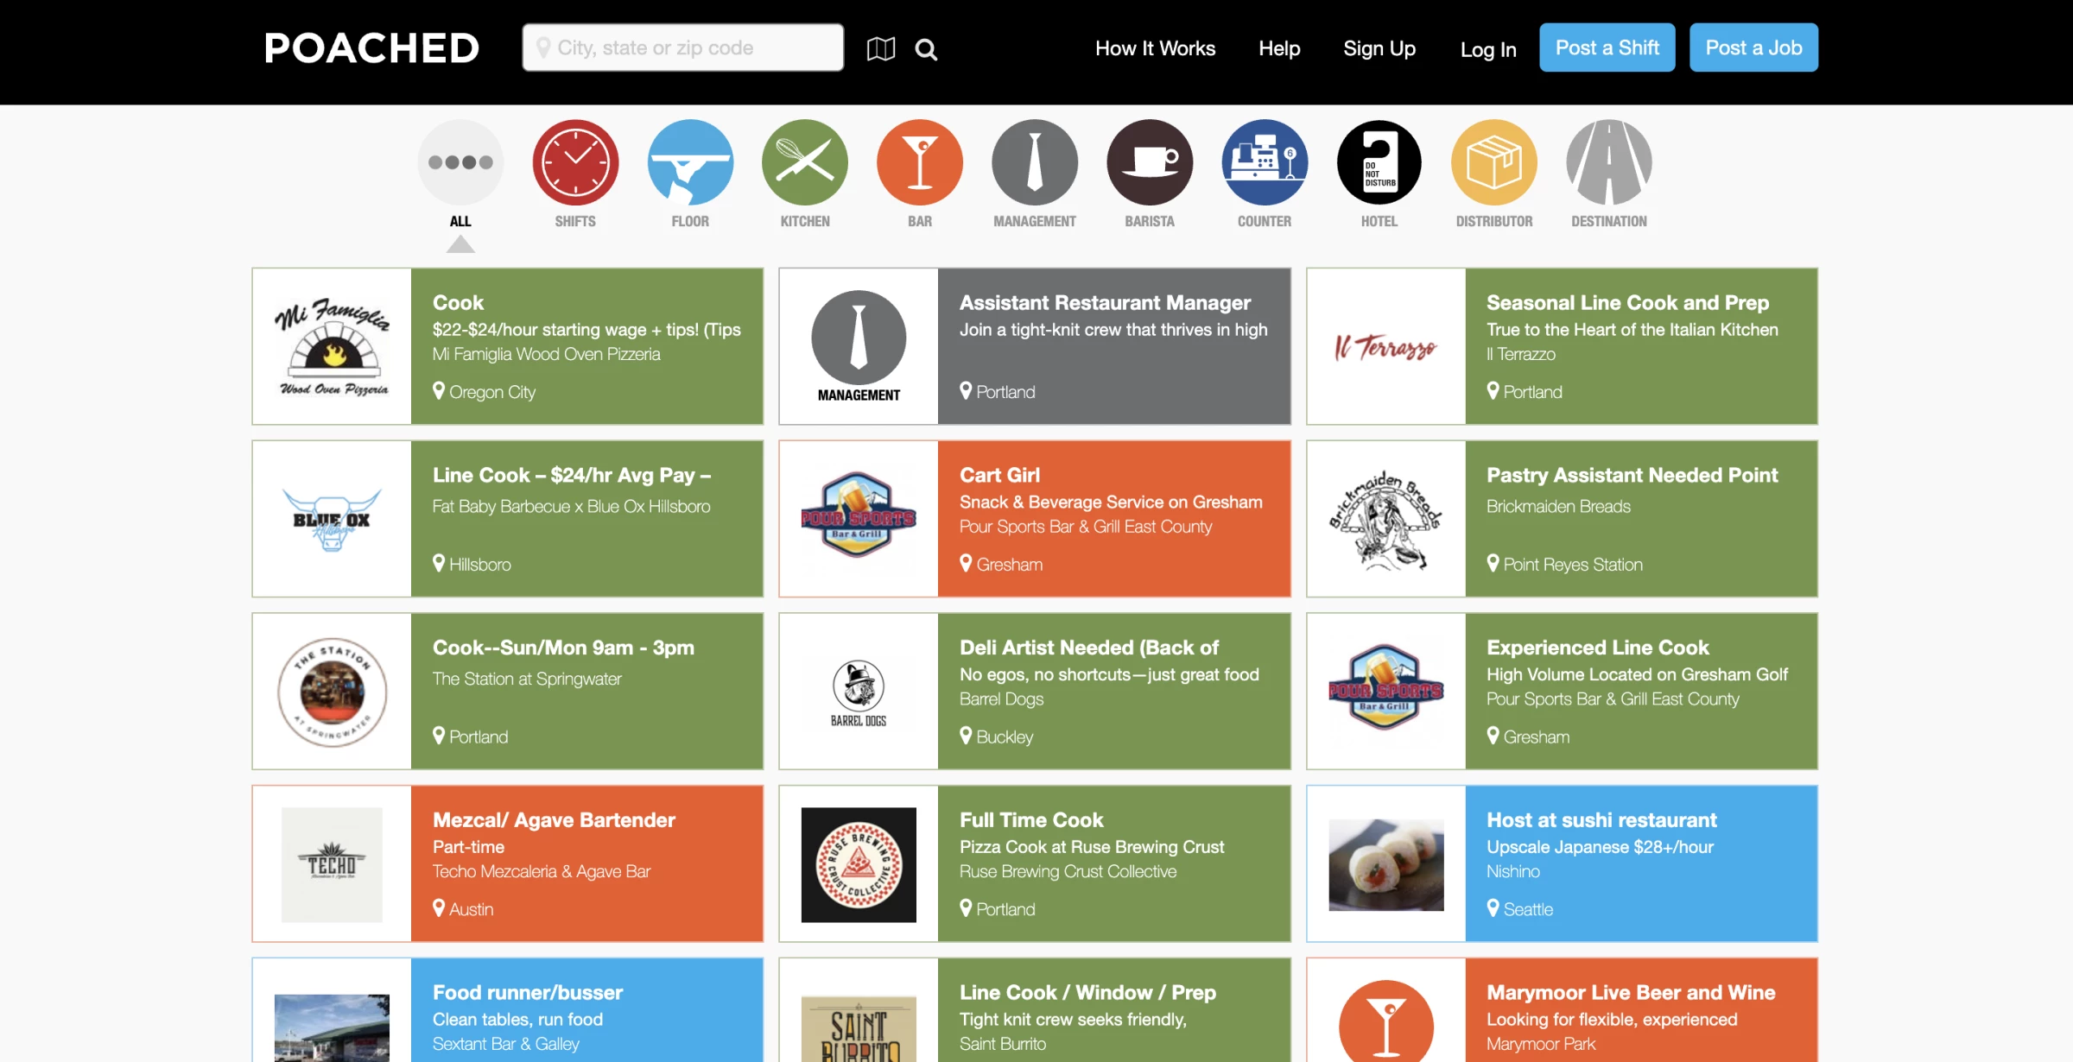Filter by Shifts clock icon

pyautogui.click(x=575, y=162)
